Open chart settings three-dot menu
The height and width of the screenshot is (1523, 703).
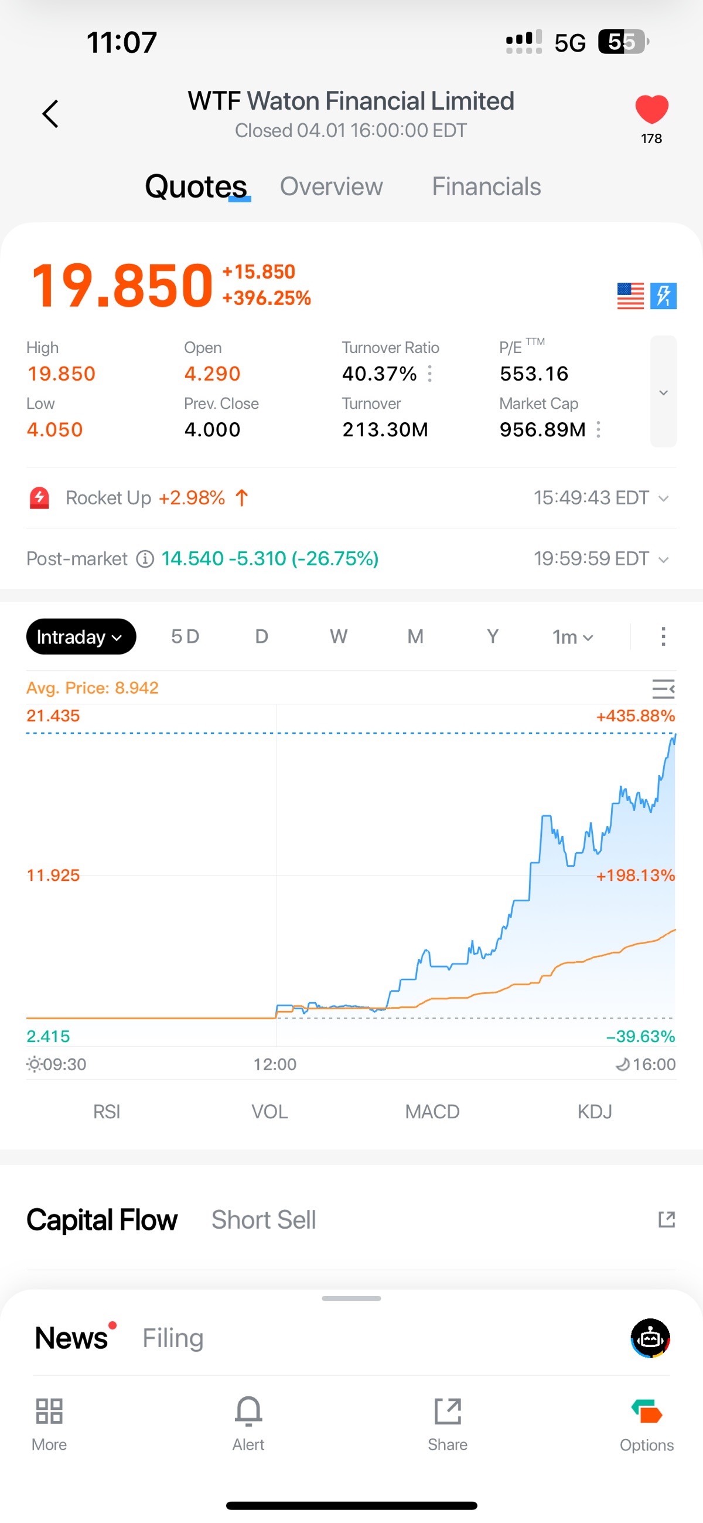[663, 637]
